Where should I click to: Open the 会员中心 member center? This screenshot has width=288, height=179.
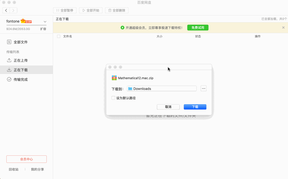[27, 159]
